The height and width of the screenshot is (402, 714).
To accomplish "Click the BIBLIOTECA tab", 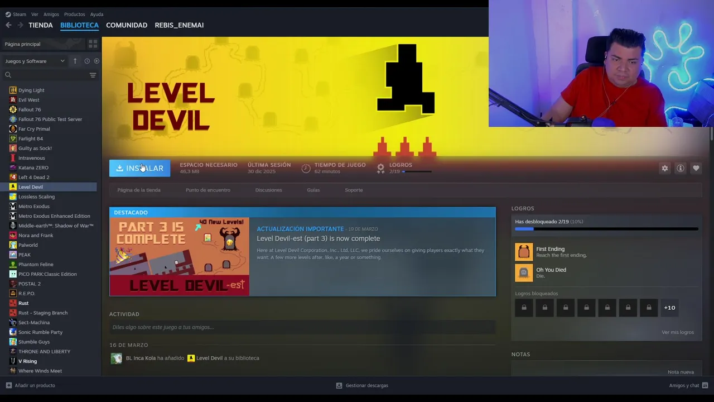I will coord(79,25).
